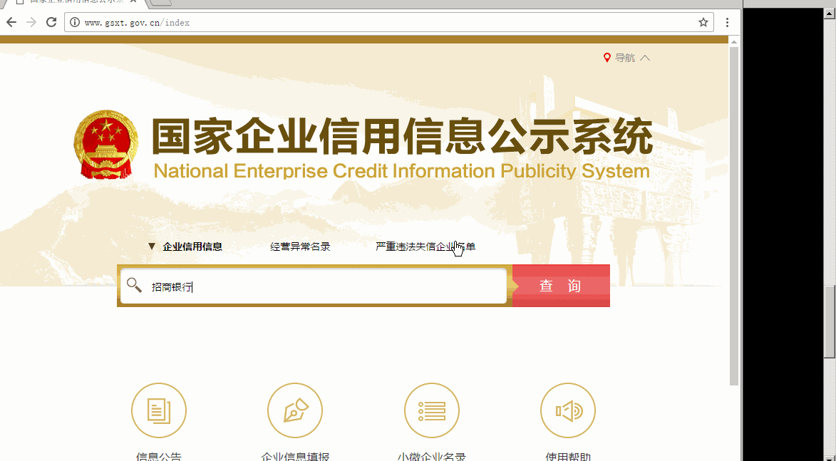Click the 国家企业信用信息公示系统 title
The image size is (836, 461).
(x=402, y=137)
